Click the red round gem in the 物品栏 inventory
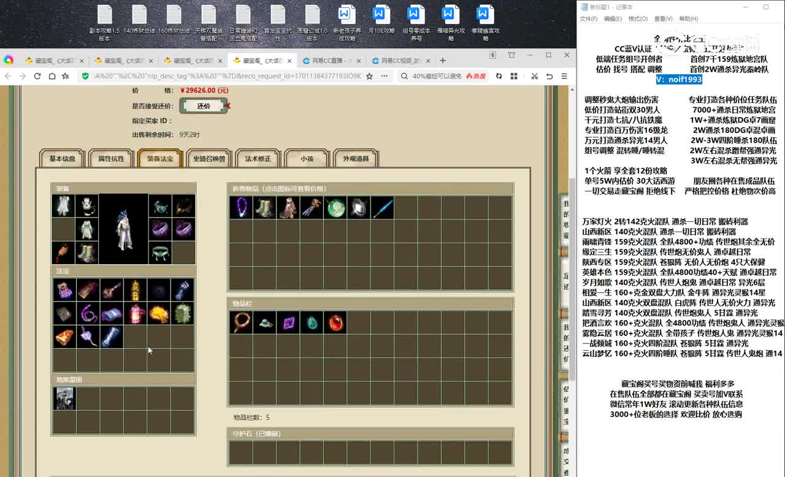785x477 pixels. coord(335,322)
